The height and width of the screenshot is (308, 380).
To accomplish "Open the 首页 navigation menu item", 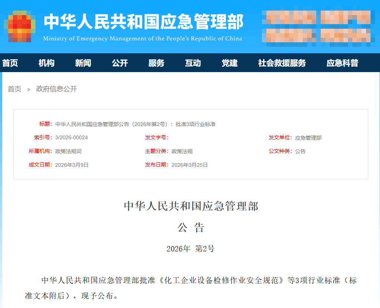I will 10,63.
